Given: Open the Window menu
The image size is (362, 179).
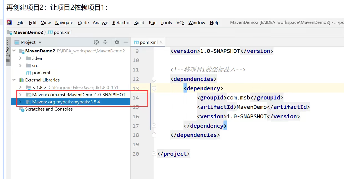Looking at the screenshot, I should point(197,23).
